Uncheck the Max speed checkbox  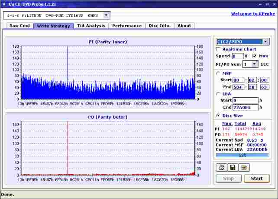click(x=255, y=56)
